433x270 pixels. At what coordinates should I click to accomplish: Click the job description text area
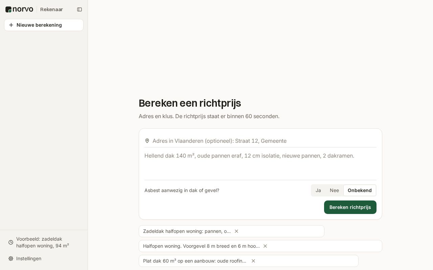coord(260,164)
